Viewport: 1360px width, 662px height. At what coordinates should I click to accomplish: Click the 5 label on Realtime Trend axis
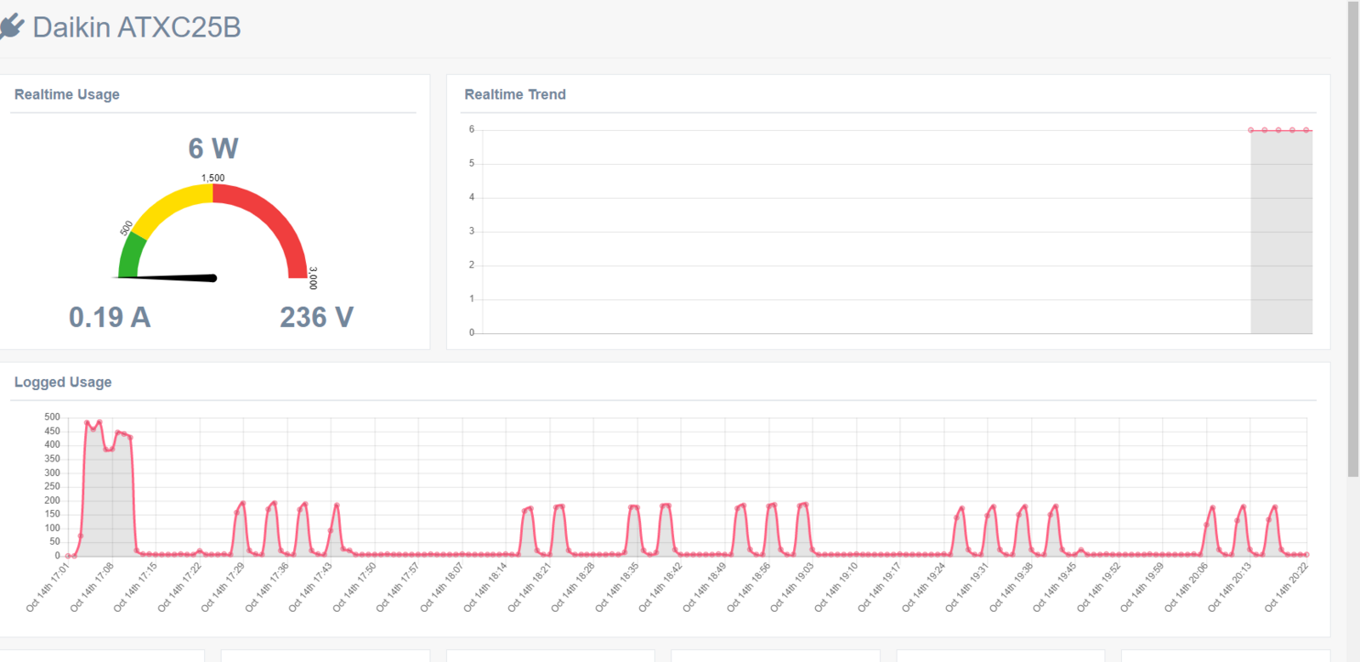[472, 163]
